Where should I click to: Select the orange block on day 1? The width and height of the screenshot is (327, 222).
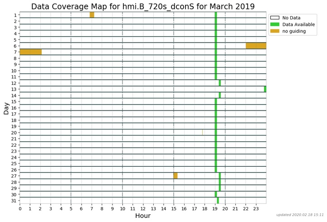point(92,15)
